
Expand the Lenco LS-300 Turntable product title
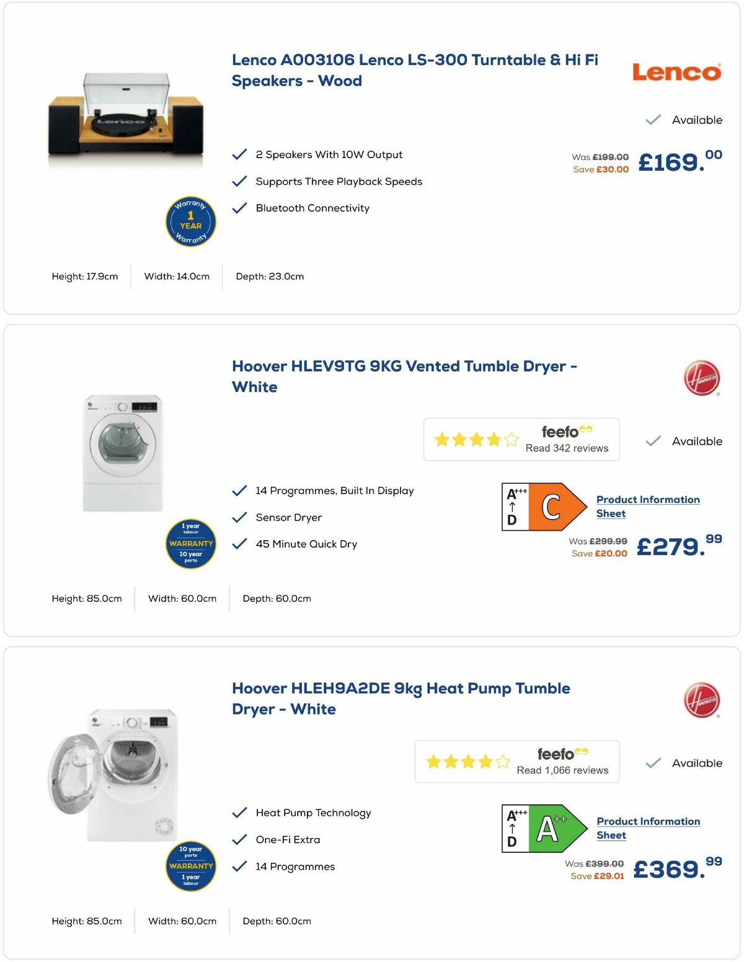415,70
